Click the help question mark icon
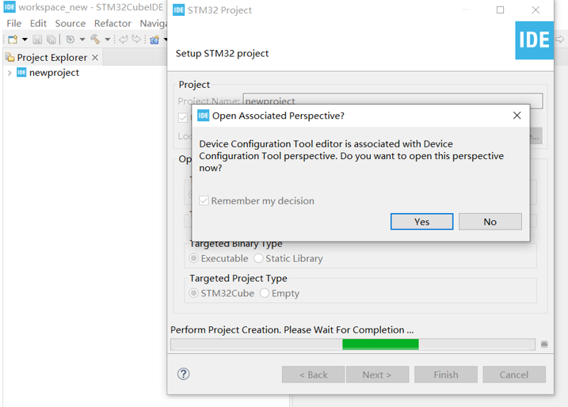The image size is (568, 407). point(183,374)
